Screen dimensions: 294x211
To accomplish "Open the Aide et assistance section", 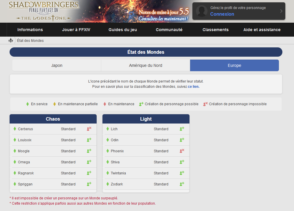I will coord(262,30).
